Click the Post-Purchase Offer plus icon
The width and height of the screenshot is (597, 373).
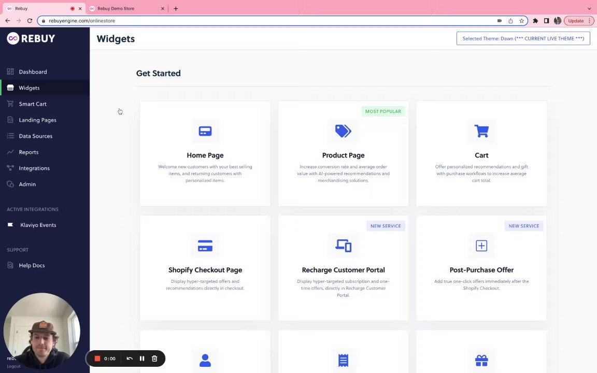[481, 246]
